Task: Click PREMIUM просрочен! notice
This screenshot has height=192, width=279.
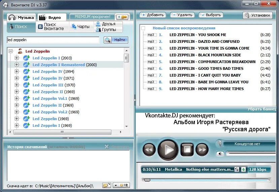Action: [92, 17]
